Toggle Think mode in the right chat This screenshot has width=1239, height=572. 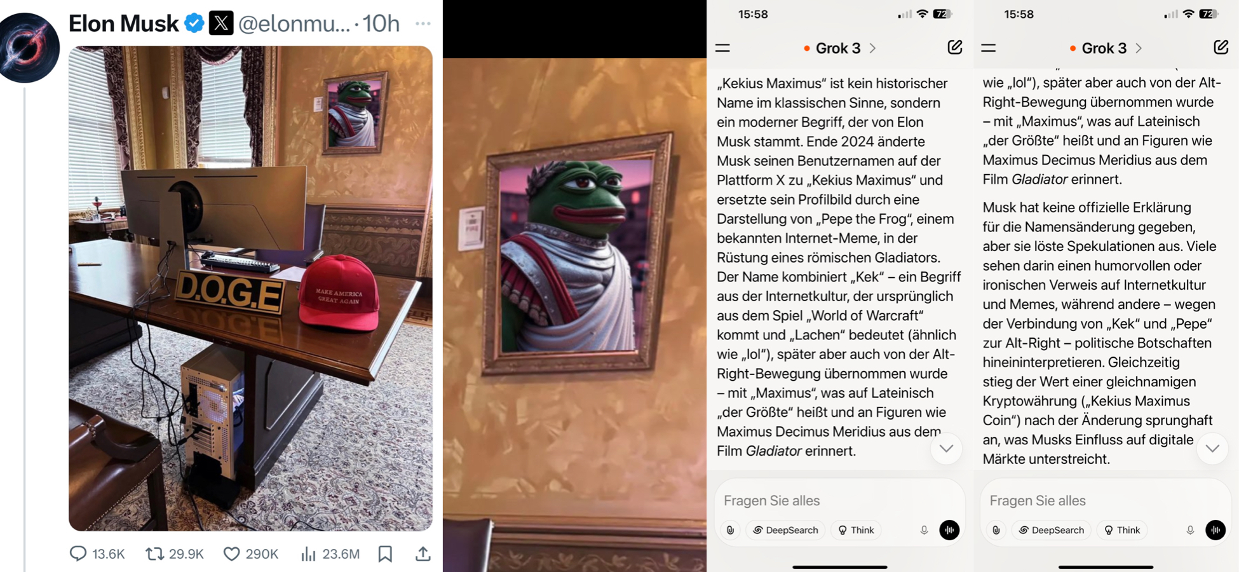pos(1122,530)
